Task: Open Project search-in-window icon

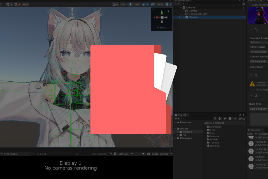Action: [x=215, y=119]
